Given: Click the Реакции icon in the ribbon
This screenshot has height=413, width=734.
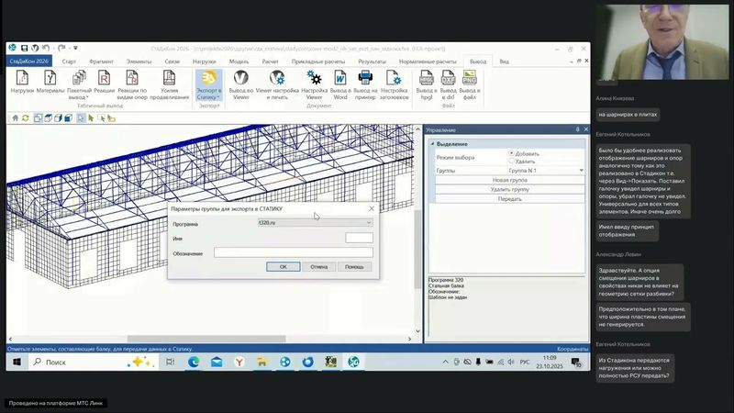Looking at the screenshot, I should [104, 79].
